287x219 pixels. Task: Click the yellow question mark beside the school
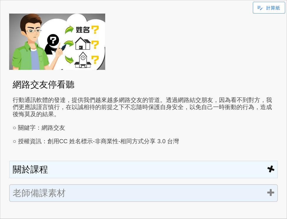pyautogui.click(x=95, y=60)
